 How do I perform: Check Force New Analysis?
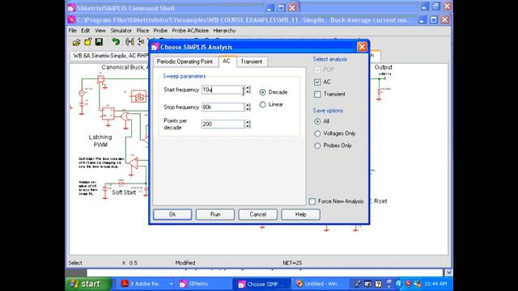coord(312,201)
